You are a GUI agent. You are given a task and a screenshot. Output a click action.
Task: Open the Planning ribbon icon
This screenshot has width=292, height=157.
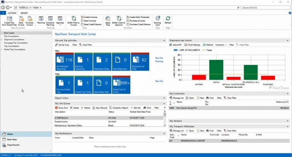pos(41,20)
